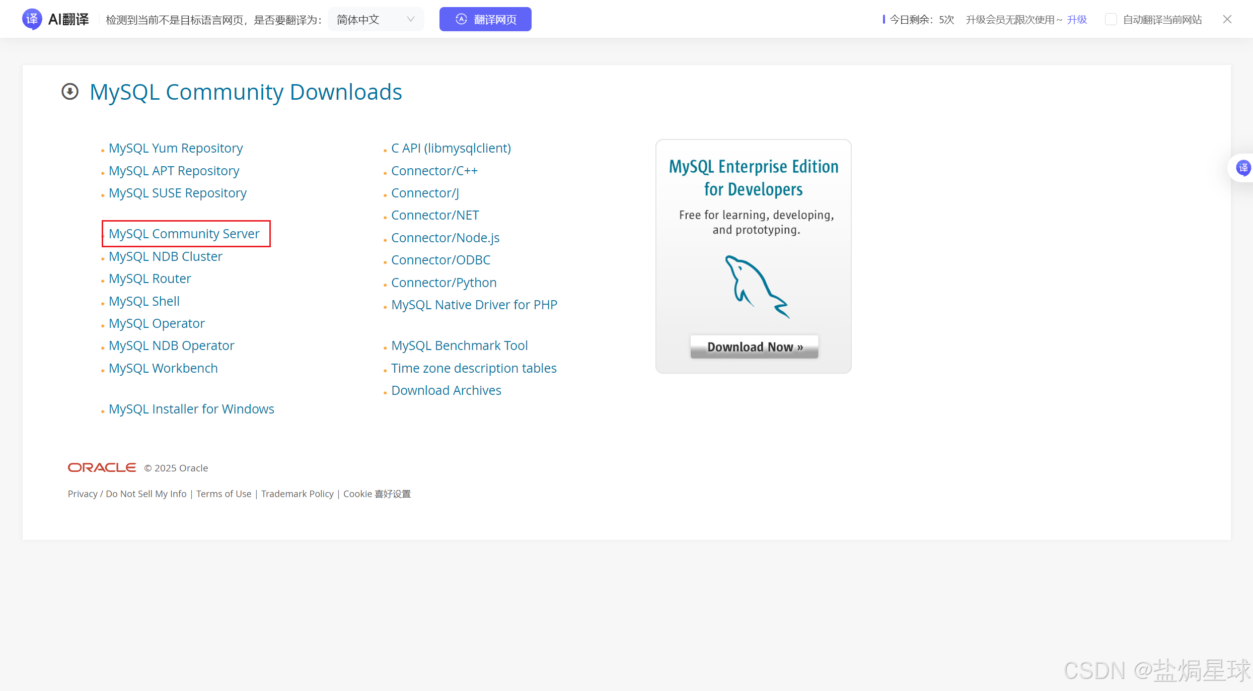Open the 简体中文 language dropdown
The width and height of the screenshot is (1253, 691).
point(376,19)
